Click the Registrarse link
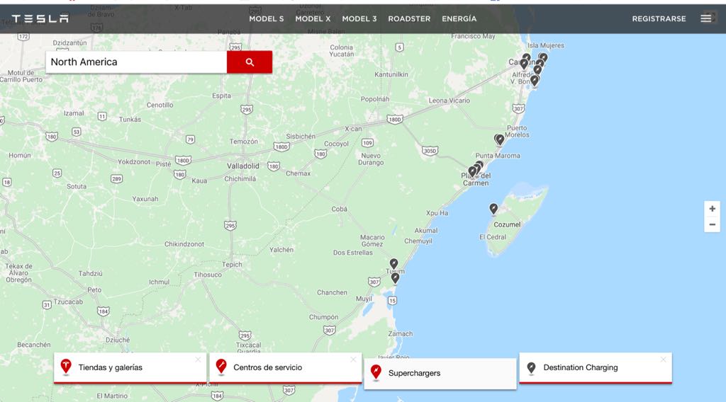This screenshot has width=726, height=402. (x=659, y=19)
